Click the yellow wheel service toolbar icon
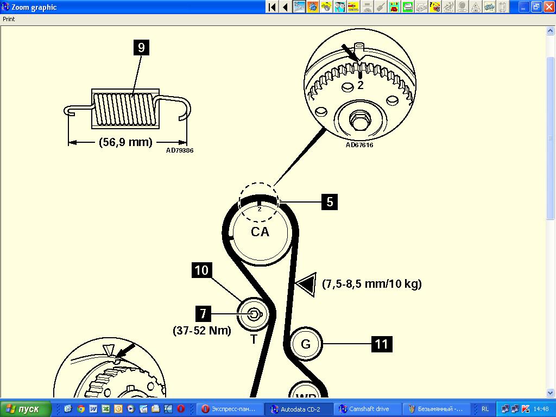 click(x=326, y=7)
